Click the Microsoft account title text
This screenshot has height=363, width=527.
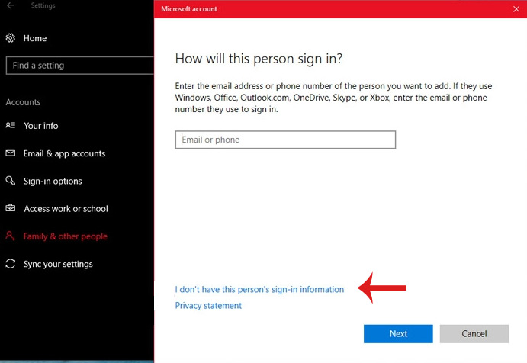point(189,9)
